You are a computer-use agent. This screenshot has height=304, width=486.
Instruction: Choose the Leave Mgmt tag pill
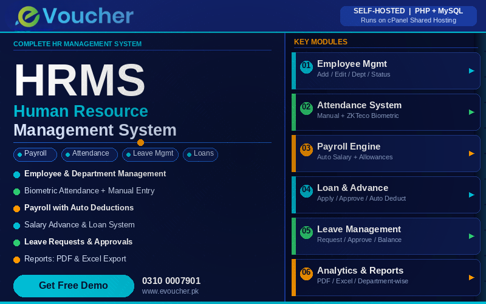pos(150,154)
